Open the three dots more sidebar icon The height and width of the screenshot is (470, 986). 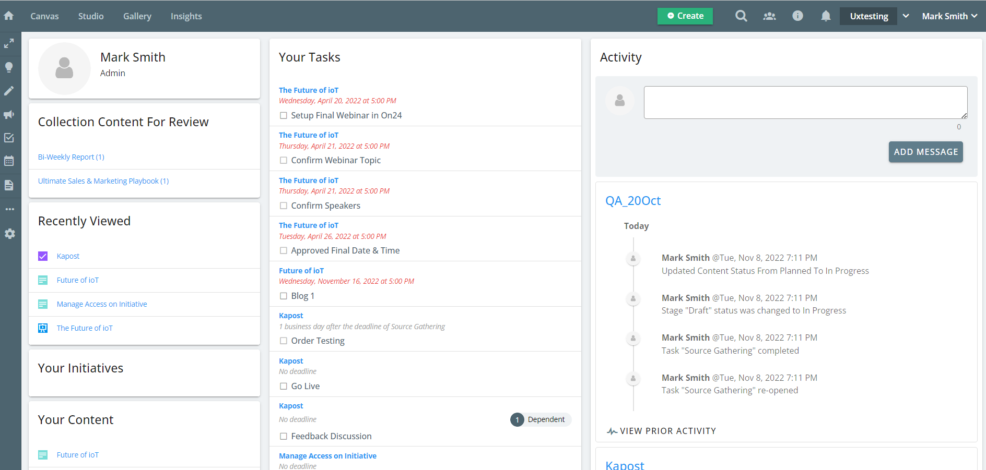[x=9, y=209]
